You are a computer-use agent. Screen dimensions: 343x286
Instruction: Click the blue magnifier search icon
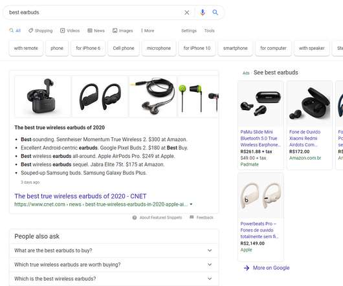pos(216,12)
